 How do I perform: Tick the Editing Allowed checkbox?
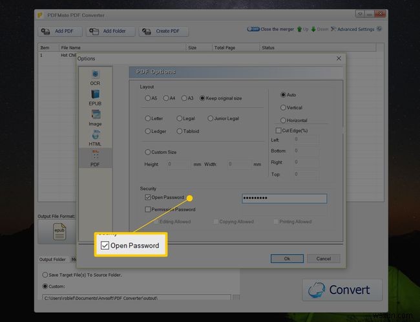tap(156, 222)
